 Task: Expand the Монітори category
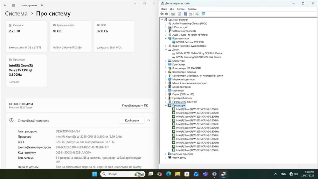[x=166, y=91]
